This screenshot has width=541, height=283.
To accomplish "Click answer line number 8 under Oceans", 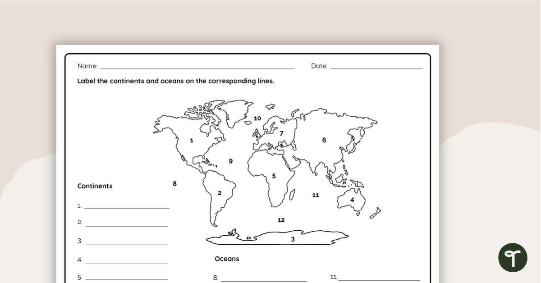I will (264, 281).
